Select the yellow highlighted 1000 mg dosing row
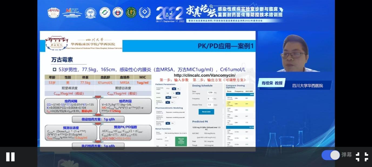This screenshot has width=372, height=167. [x=240, y=104]
